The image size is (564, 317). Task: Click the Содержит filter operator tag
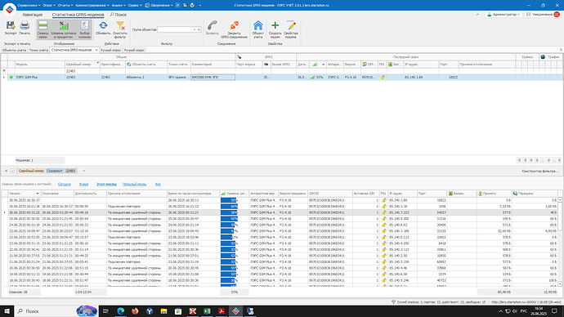coord(55,171)
